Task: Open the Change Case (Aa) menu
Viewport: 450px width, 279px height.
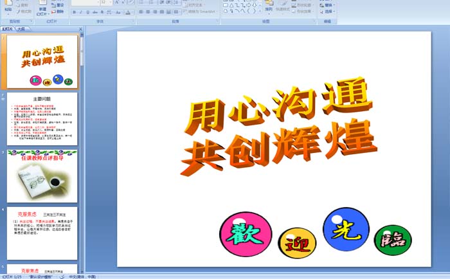Action: [118, 12]
